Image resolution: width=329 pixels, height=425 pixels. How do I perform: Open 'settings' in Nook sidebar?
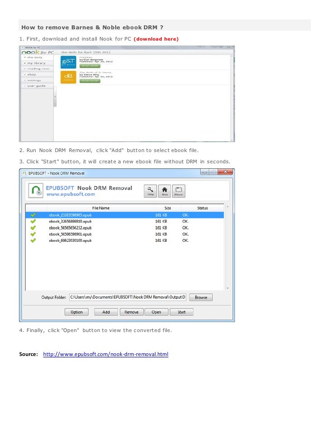34,80
